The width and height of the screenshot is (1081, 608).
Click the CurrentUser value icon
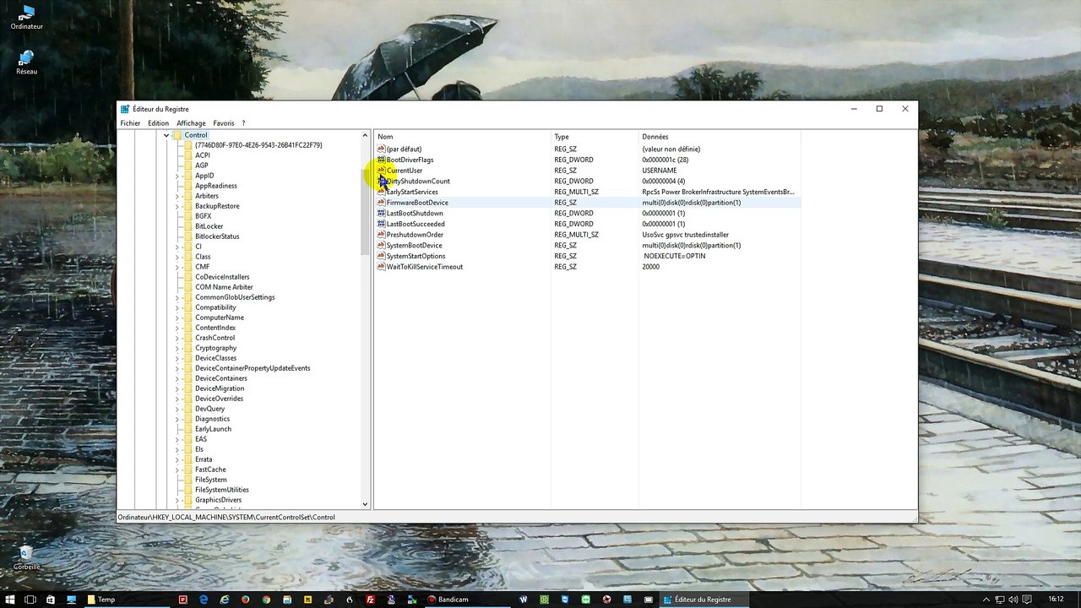pos(381,171)
